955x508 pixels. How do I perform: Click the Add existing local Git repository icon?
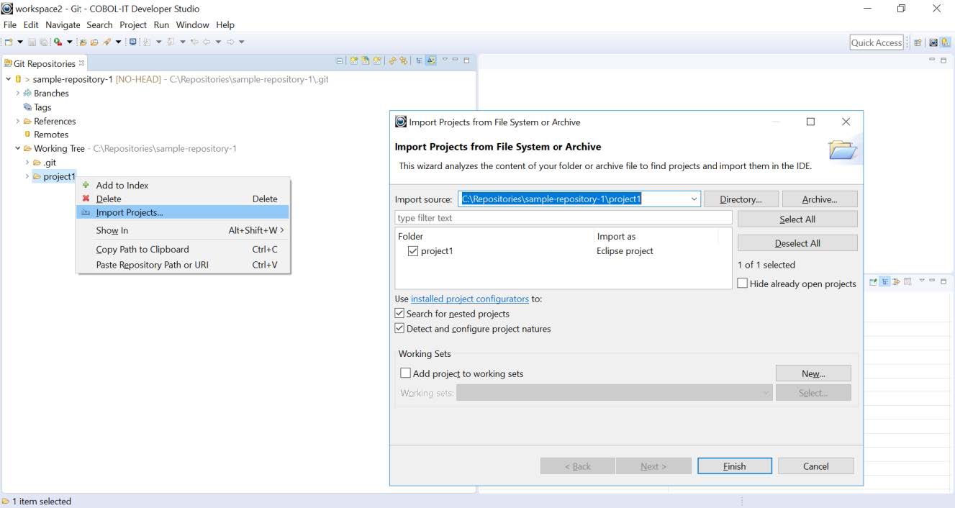pos(352,60)
